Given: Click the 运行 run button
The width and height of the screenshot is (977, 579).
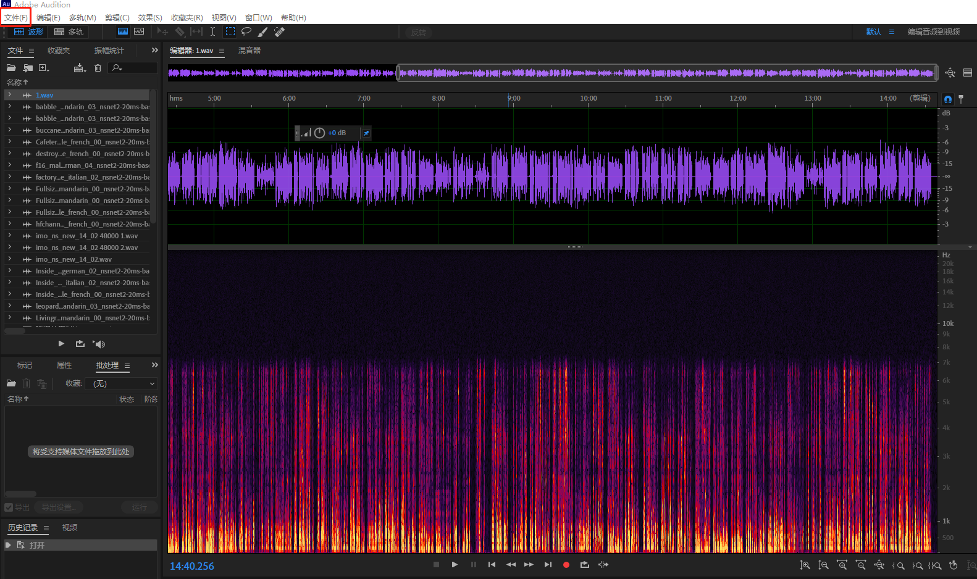Looking at the screenshot, I should (x=140, y=507).
